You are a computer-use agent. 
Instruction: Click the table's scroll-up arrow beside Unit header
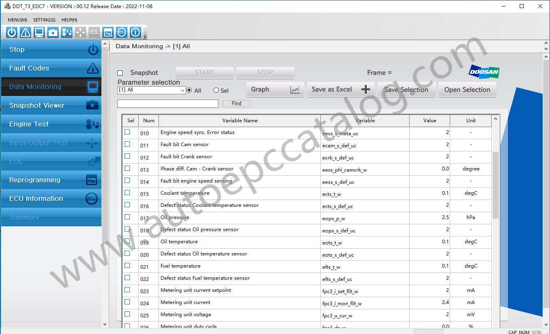click(x=495, y=119)
